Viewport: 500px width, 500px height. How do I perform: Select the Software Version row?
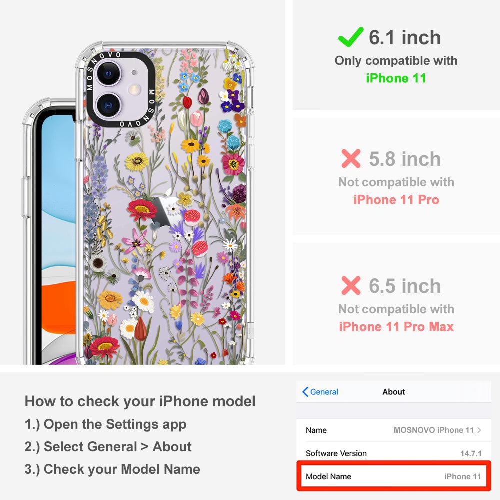(394, 453)
